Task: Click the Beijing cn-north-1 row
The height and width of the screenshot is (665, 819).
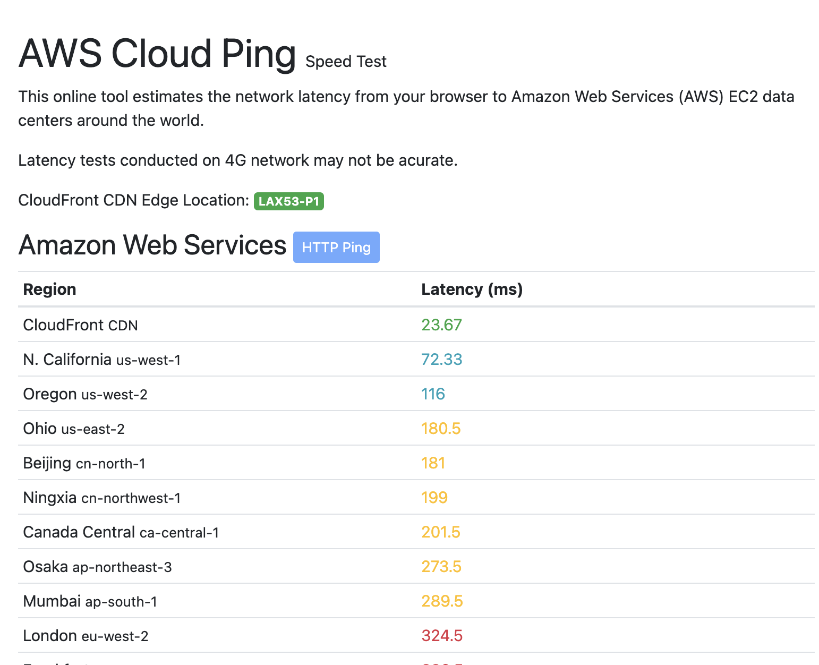Action: (416, 463)
